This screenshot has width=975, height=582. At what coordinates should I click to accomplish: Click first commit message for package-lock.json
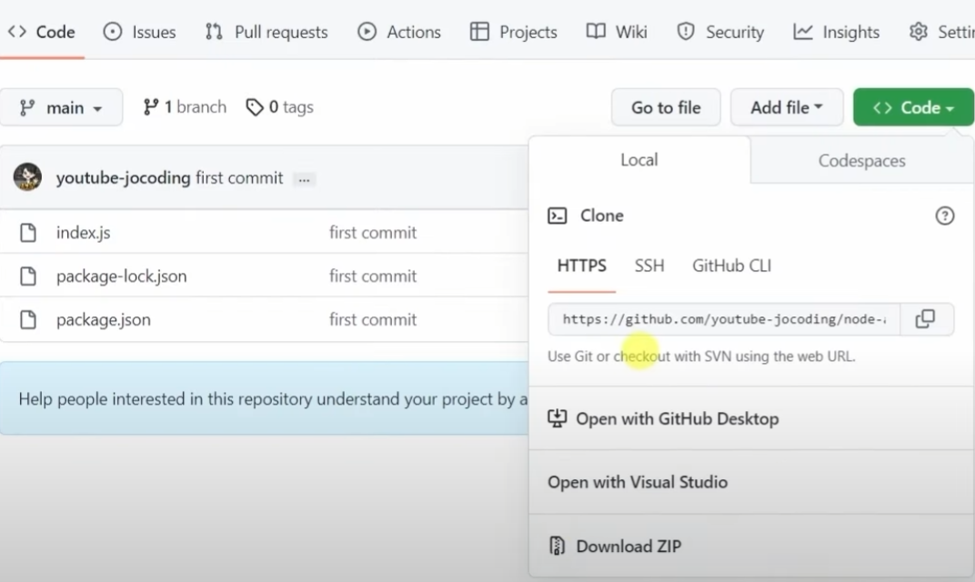coord(373,276)
